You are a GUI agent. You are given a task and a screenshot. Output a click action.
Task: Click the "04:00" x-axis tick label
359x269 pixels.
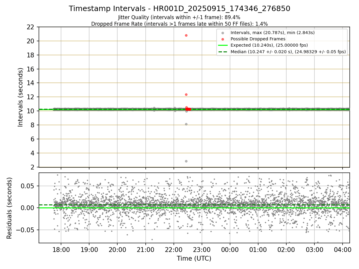click(343, 249)
